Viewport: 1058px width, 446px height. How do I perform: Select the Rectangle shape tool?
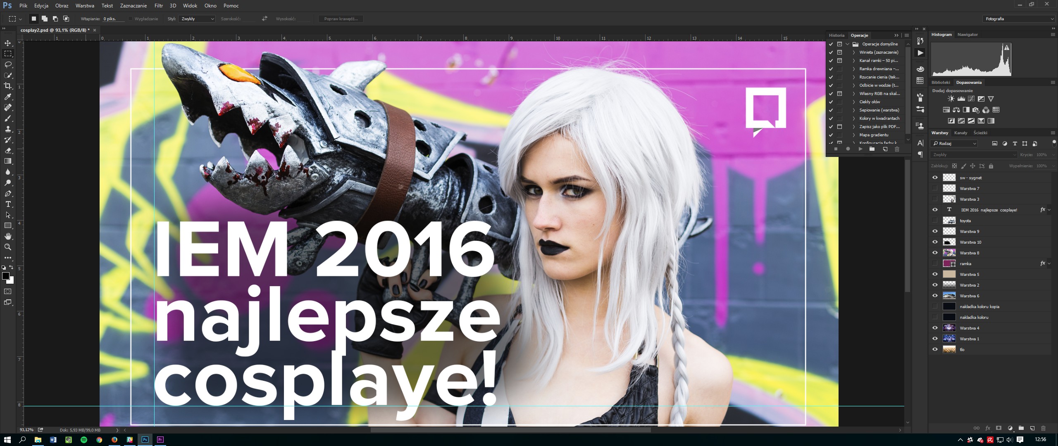pyautogui.click(x=8, y=225)
